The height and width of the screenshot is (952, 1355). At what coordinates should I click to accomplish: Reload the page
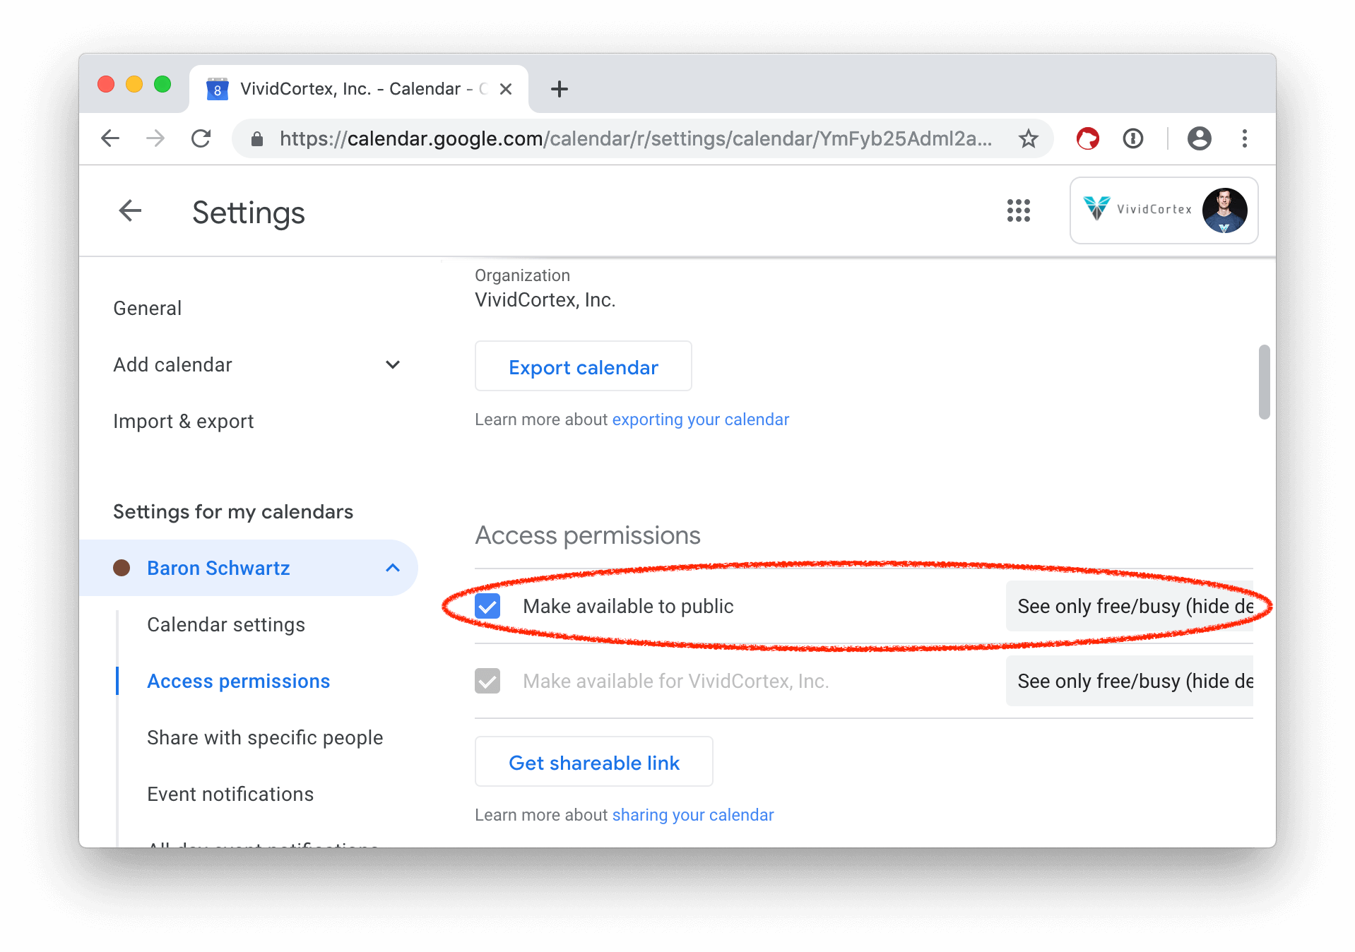[x=201, y=138]
